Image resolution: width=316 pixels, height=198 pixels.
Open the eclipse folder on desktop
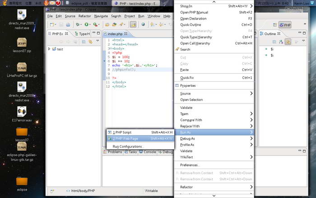(x=22, y=181)
